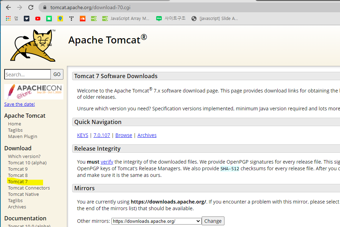
Task: Open the KEYS quick navigation link
Action: tap(83, 135)
